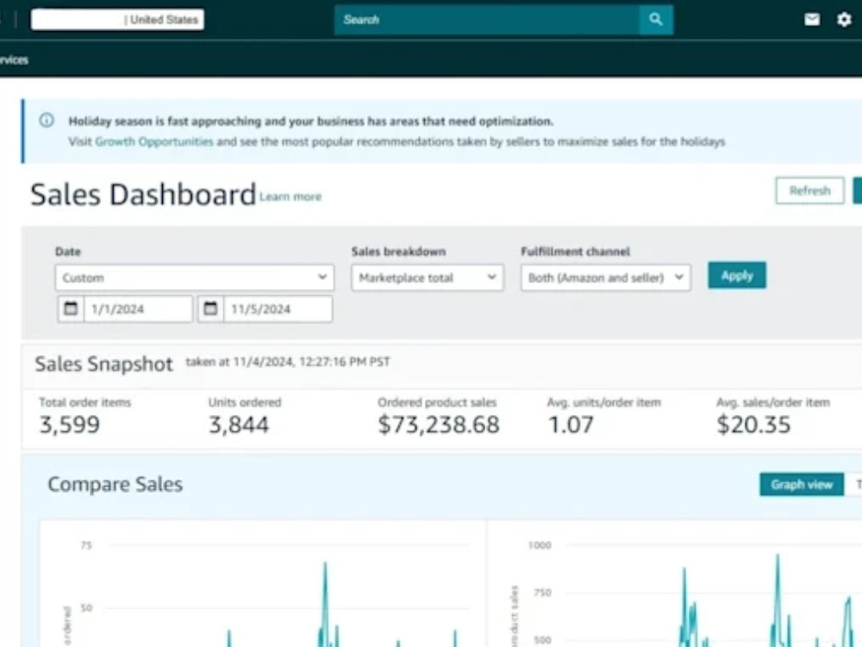Image resolution: width=862 pixels, height=647 pixels.
Task: Click the Sales breakdown label
Action: [398, 251]
